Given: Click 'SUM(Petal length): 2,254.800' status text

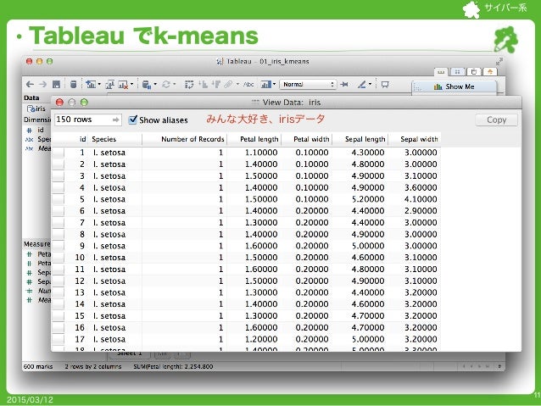Looking at the screenshot, I should click(x=173, y=366).
